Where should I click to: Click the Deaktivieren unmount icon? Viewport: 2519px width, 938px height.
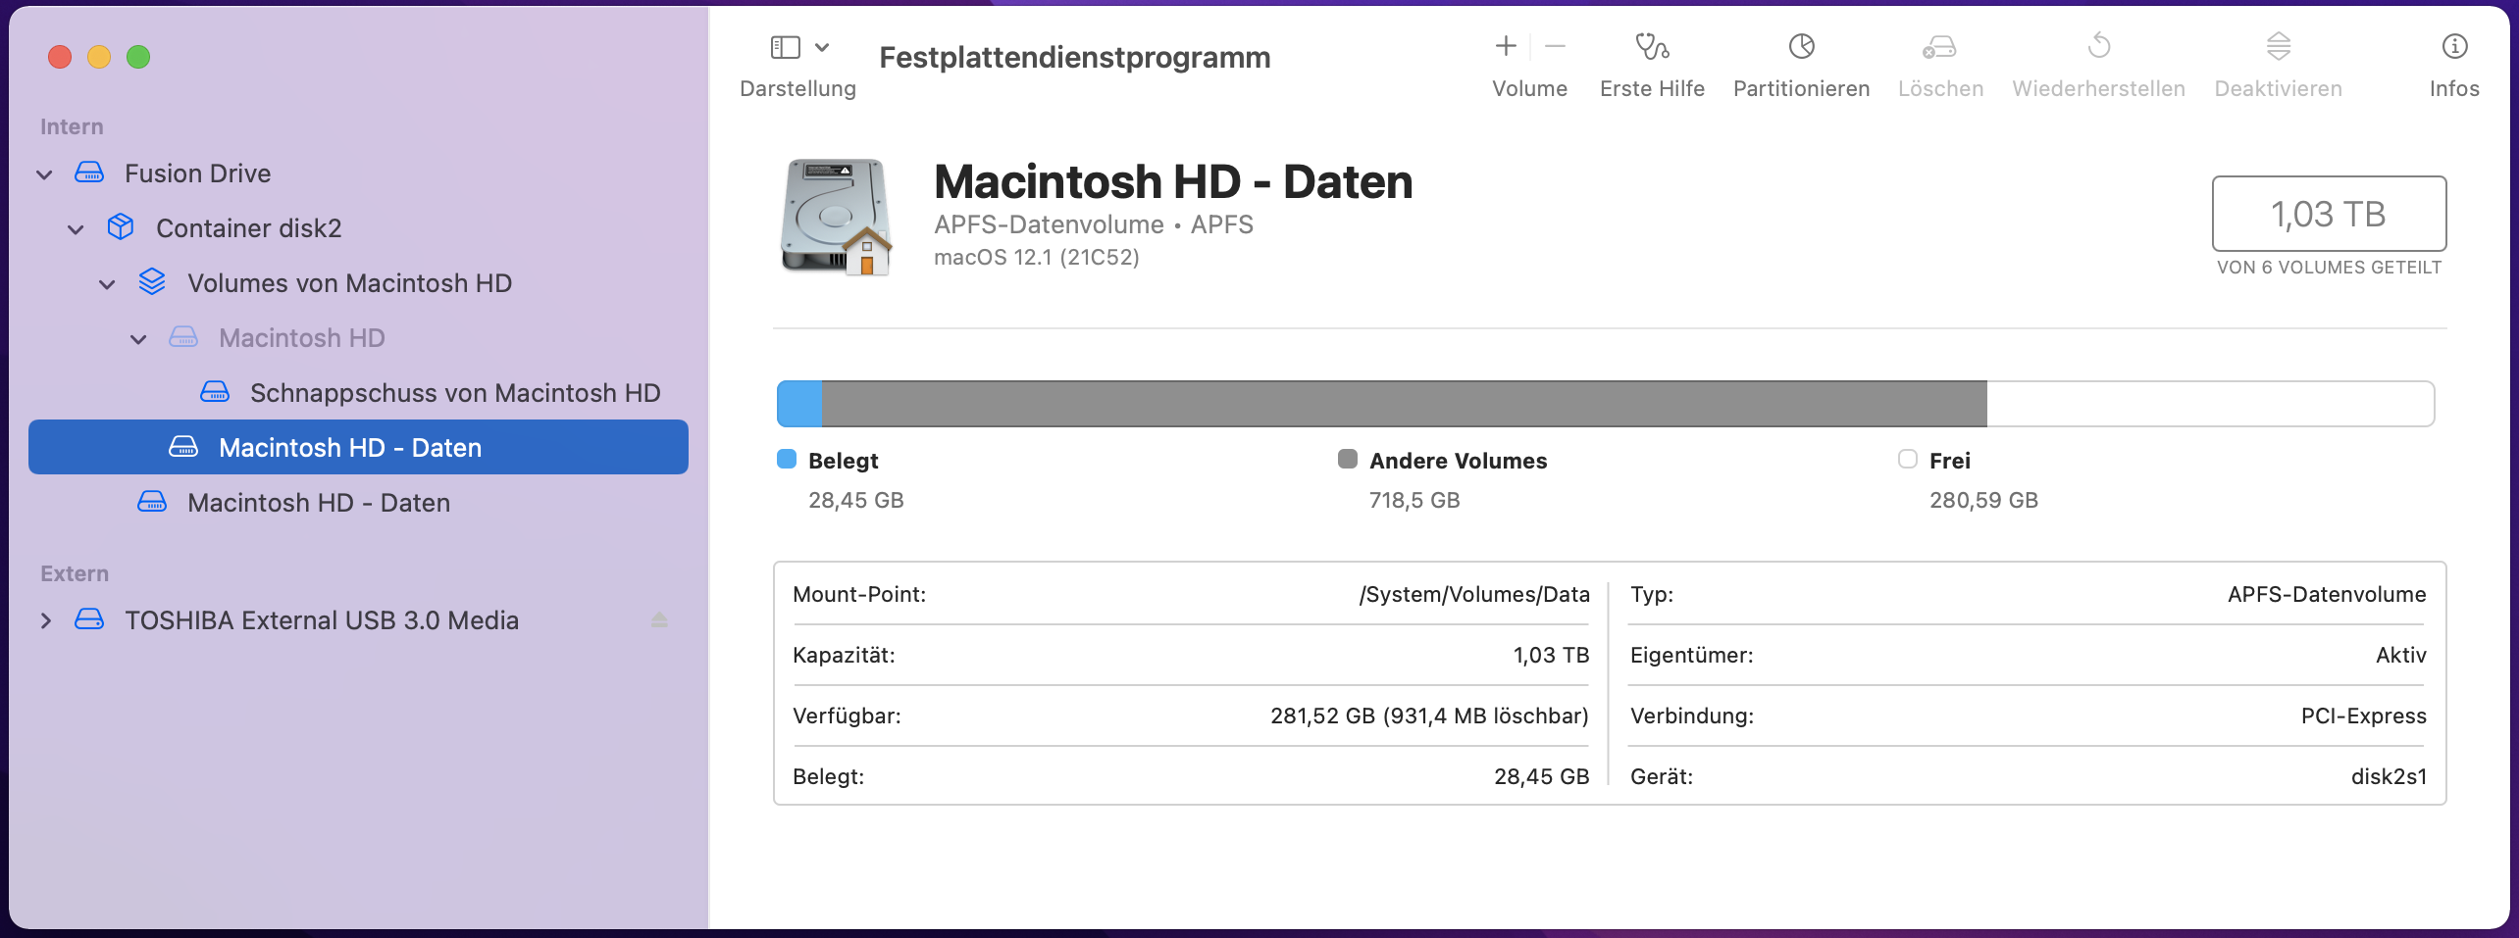(x=2278, y=47)
